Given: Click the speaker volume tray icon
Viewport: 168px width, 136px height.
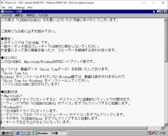Looking at the screenshot, I should pos(156,133).
